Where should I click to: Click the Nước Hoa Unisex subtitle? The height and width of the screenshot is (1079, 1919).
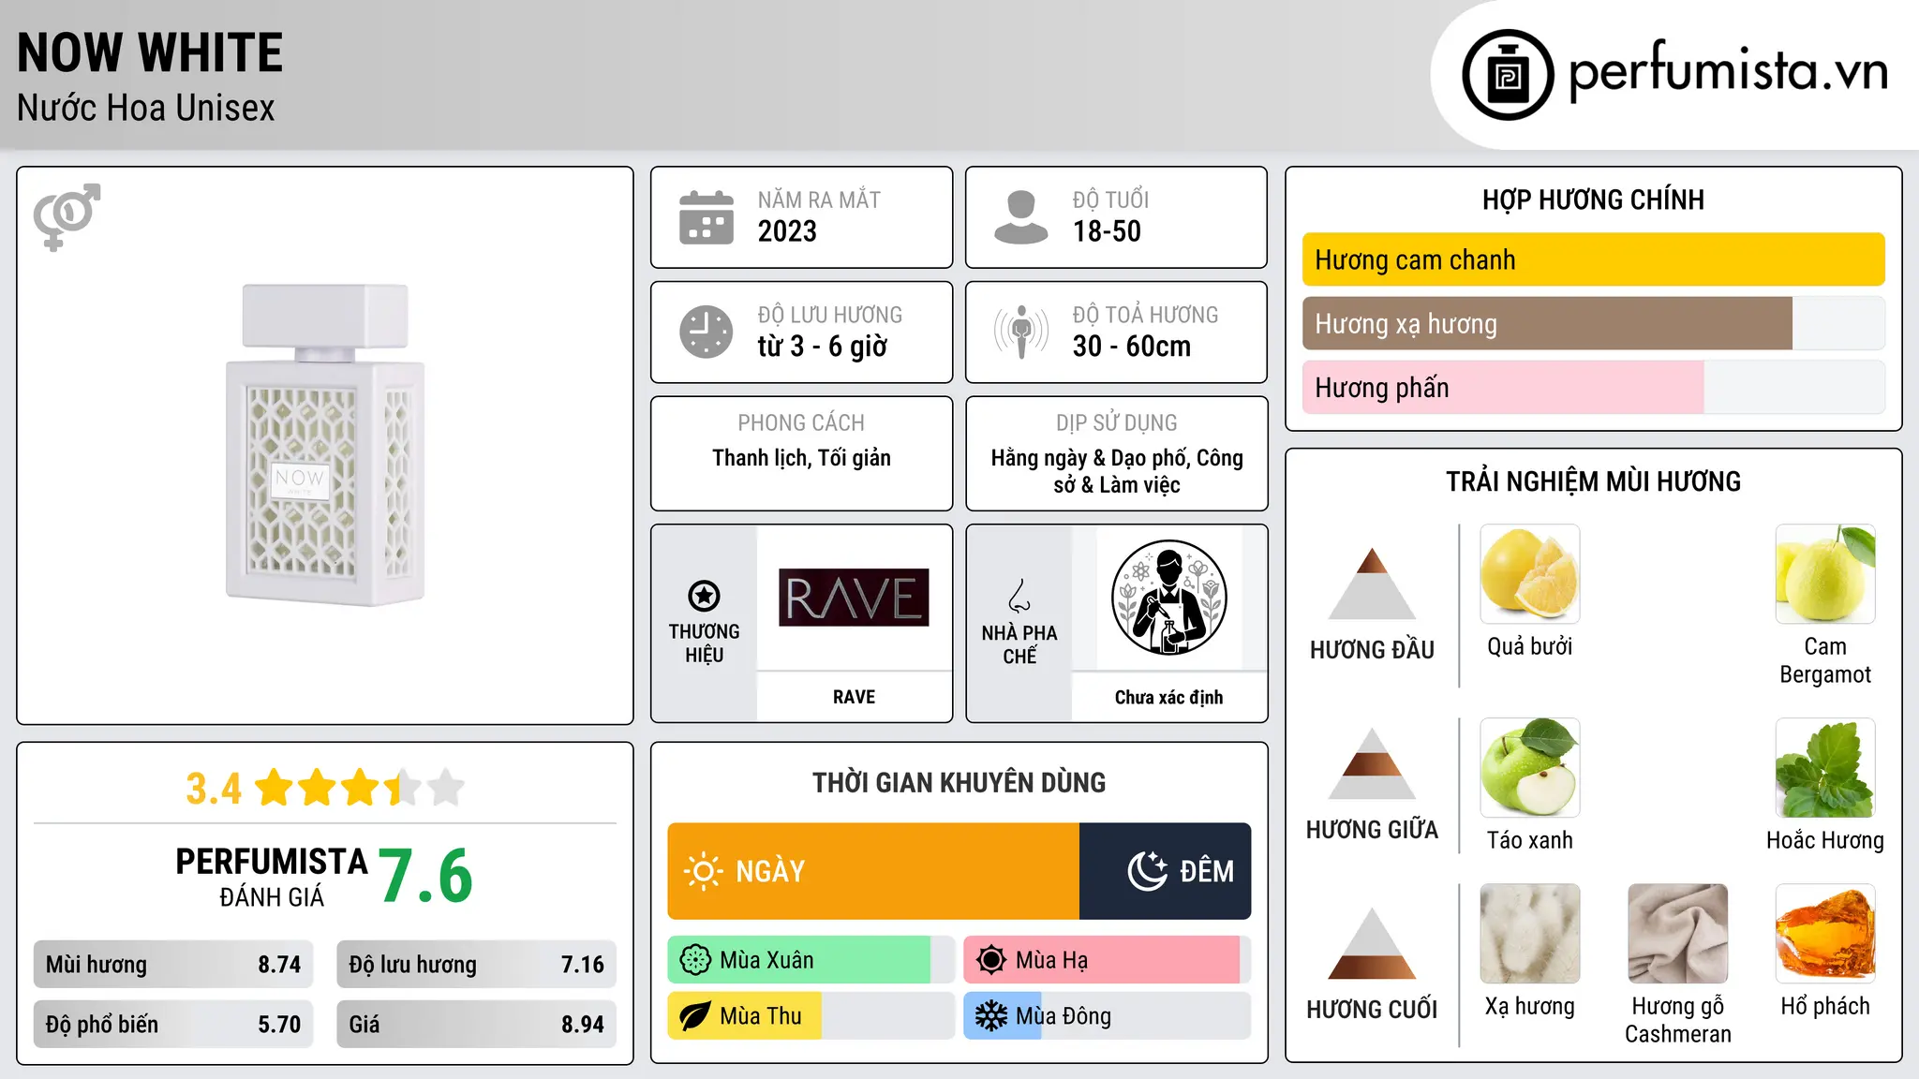pos(146,109)
